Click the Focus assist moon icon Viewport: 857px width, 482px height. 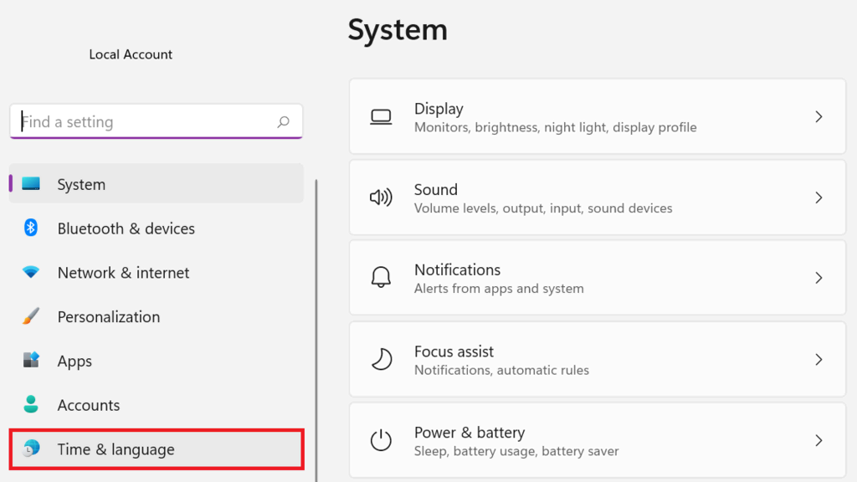pos(381,360)
